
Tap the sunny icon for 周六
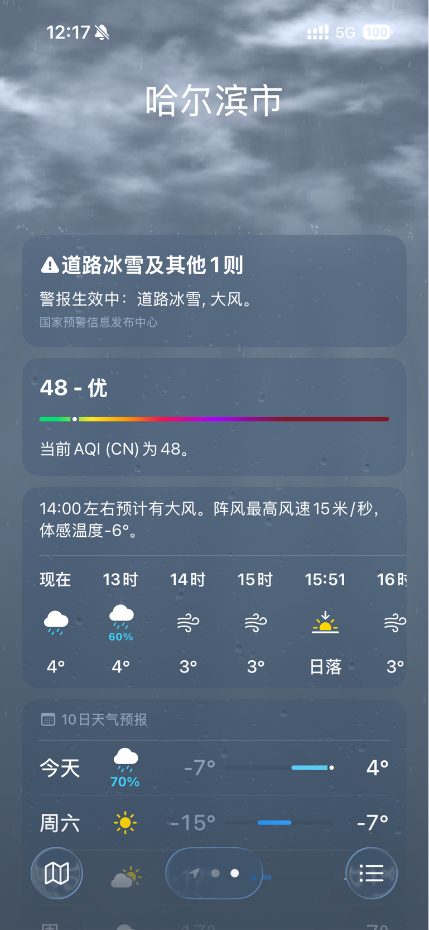pyautogui.click(x=125, y=823)
